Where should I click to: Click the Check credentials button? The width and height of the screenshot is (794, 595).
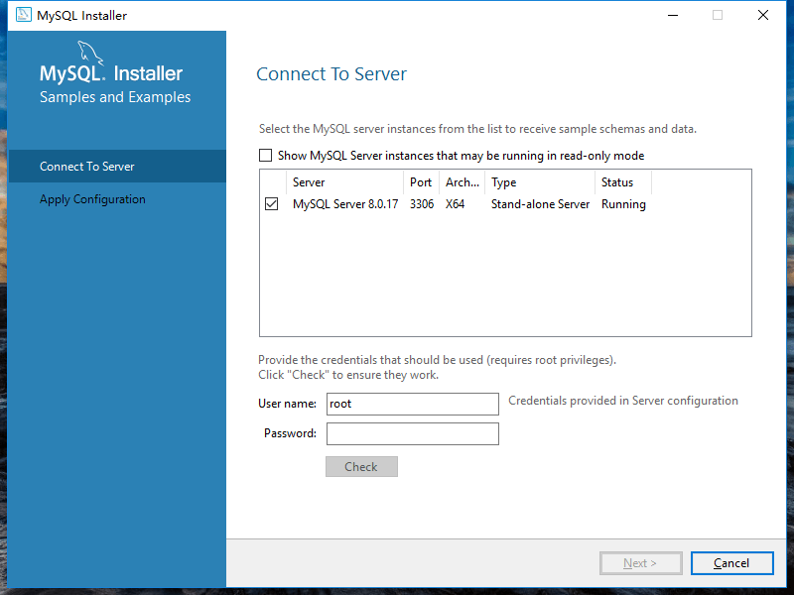pyautogui.click(x=361, y=466)
